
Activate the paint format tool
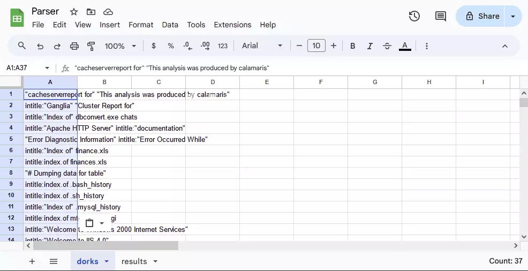[91, 46]
